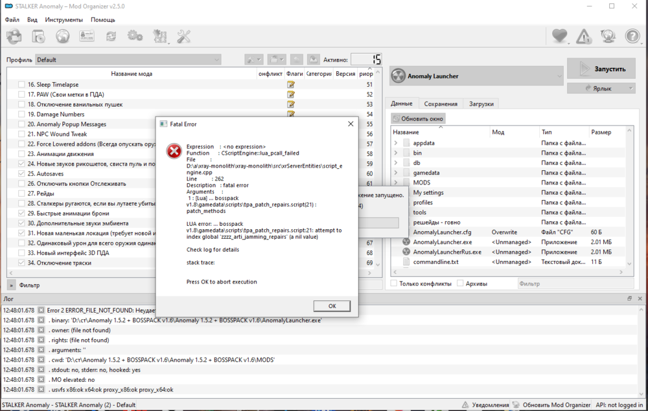Toggle checkbox for Sleep Timelapse mod

pyautogui.click(x=22, y=85)
